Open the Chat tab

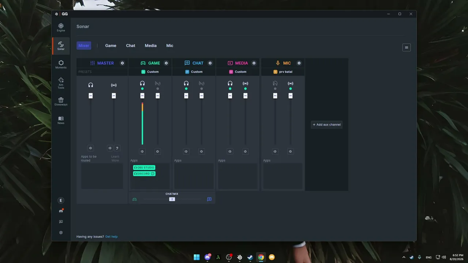click(x=131, y=46)
